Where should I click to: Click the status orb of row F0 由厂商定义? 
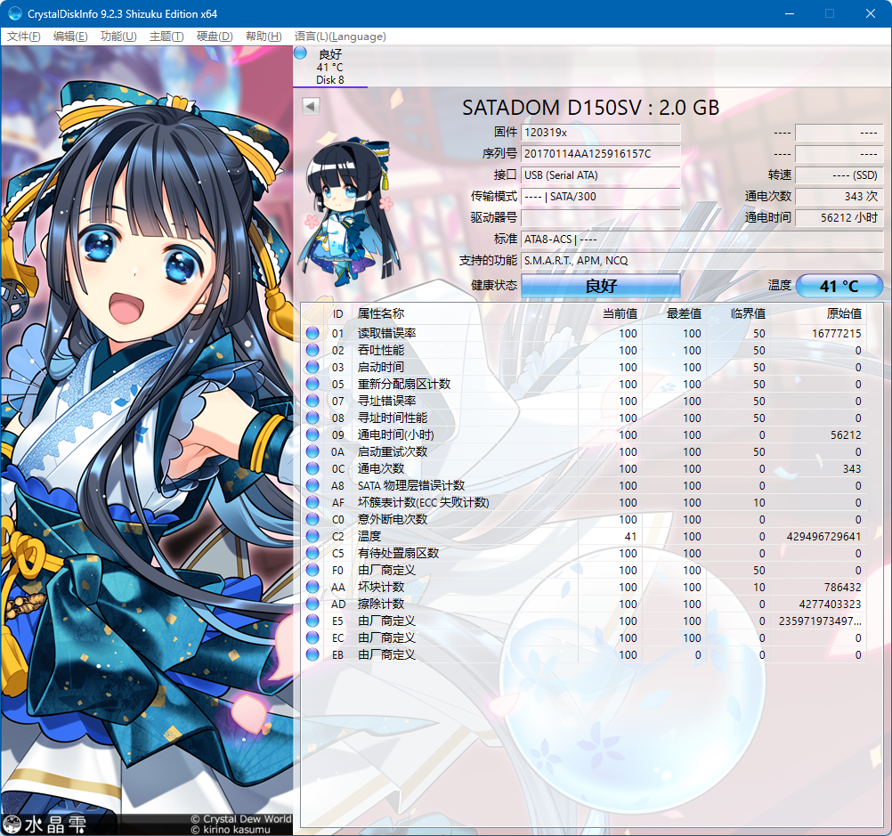[312, 570]
